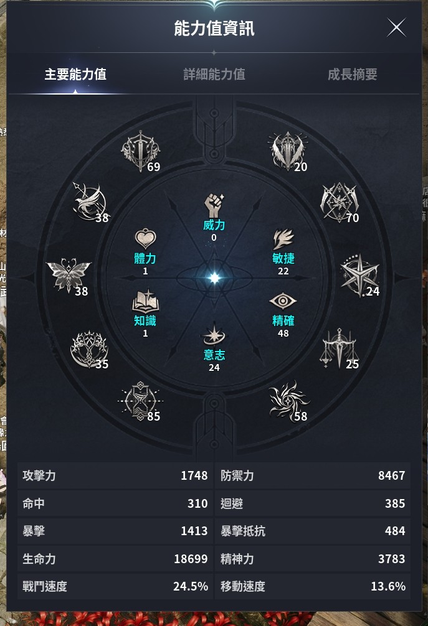428x626 pixels.
Task: Click the 防禦力 8467 stat row
Action: [x=313, y=475]
